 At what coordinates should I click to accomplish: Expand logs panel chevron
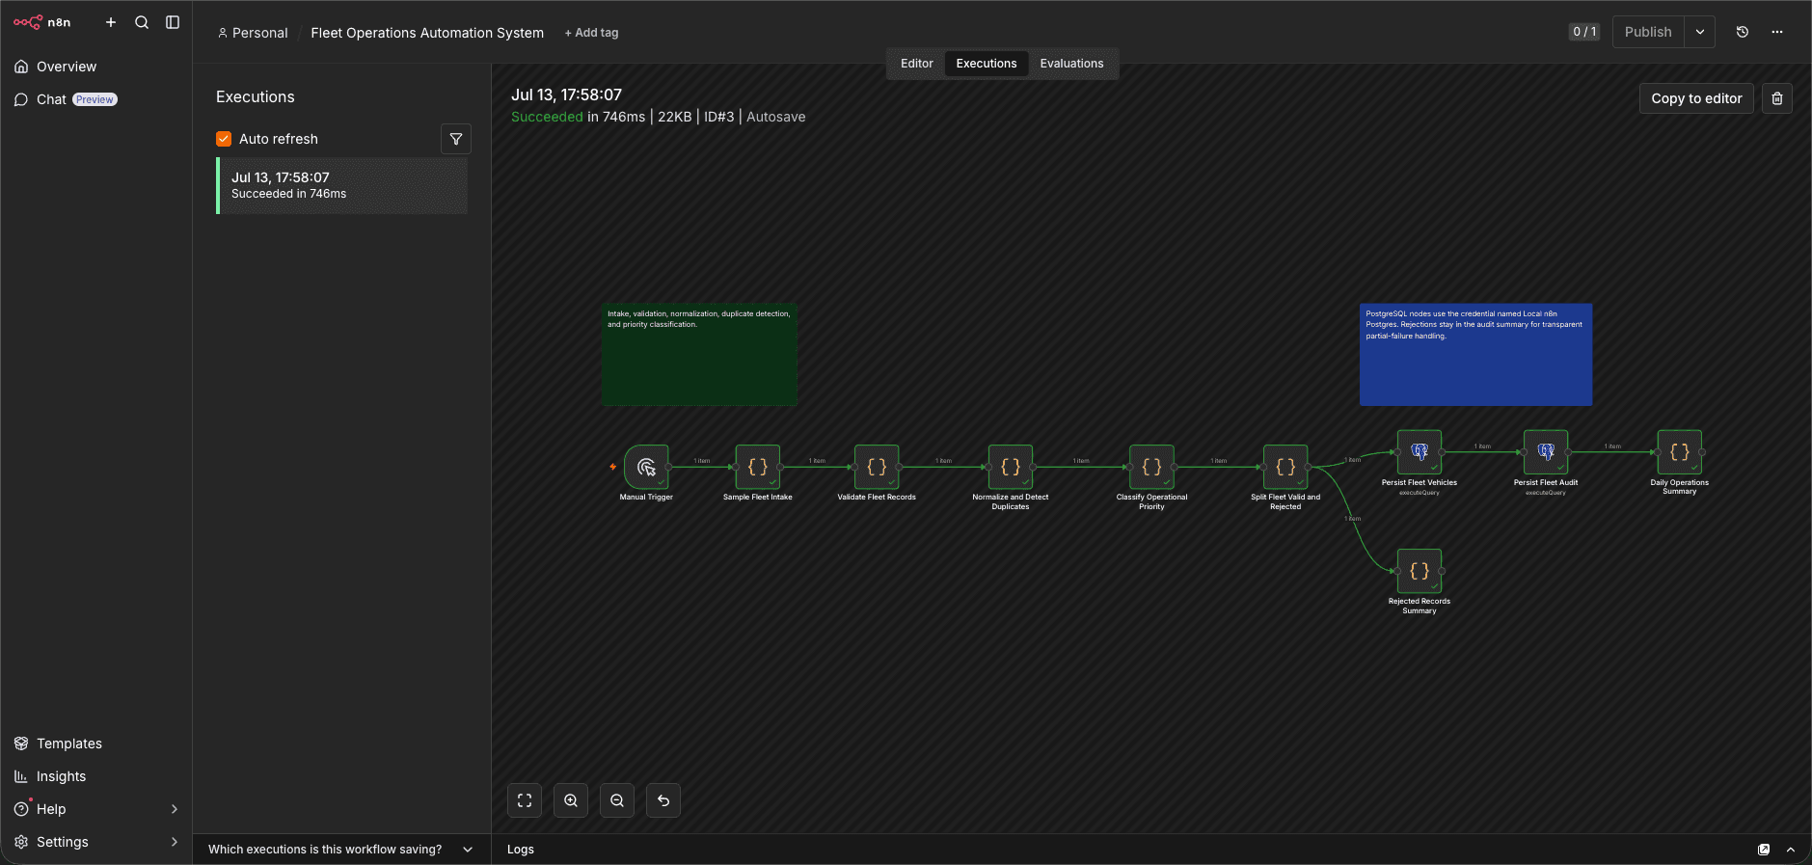click(x=1791, y=850)
